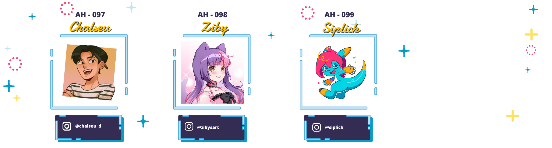The image size is (552, 148).
Task: Click the Siplick artist name title
Action: click(341, 28)
